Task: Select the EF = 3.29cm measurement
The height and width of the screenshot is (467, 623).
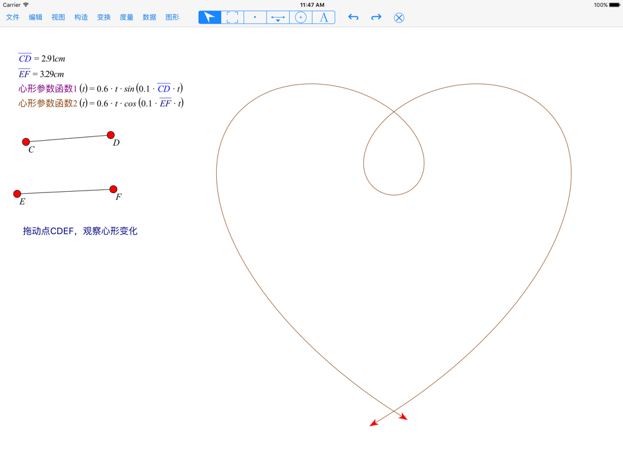Action: click(x=41, y=74)
